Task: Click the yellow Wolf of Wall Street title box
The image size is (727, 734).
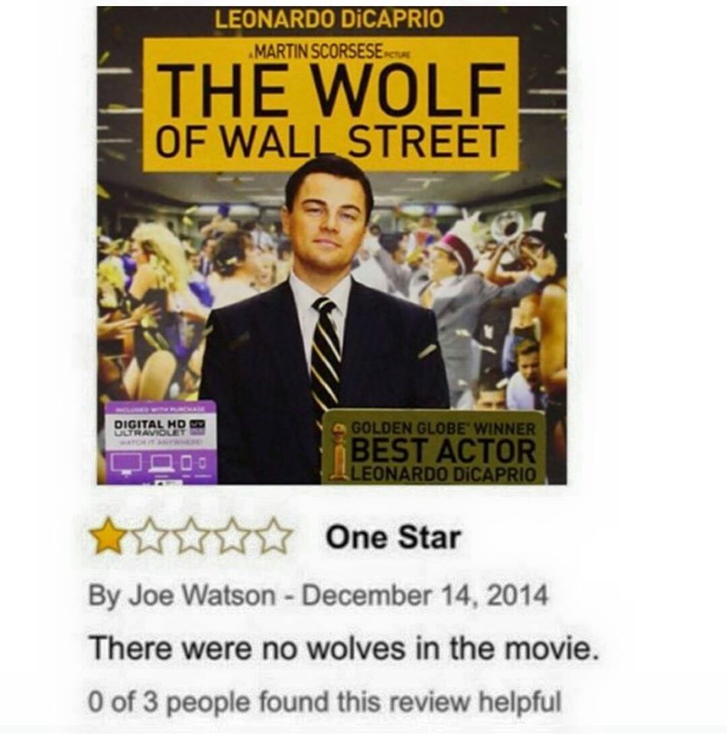Action: pyautogui.click(x=330, y=104)
